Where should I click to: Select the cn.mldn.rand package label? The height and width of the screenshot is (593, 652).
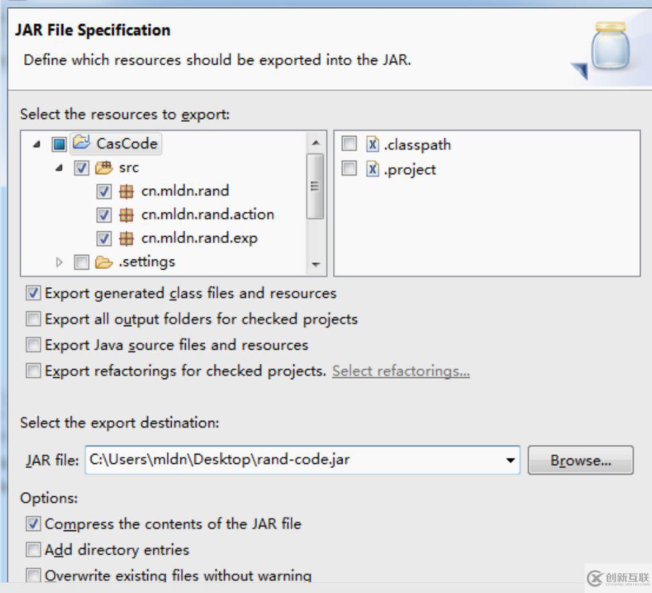click(x=185, y=191)
